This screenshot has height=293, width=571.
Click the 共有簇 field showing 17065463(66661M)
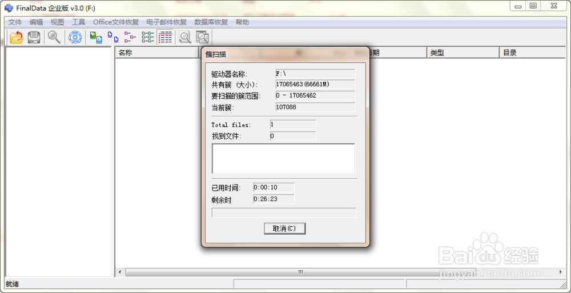coord(315,85)
